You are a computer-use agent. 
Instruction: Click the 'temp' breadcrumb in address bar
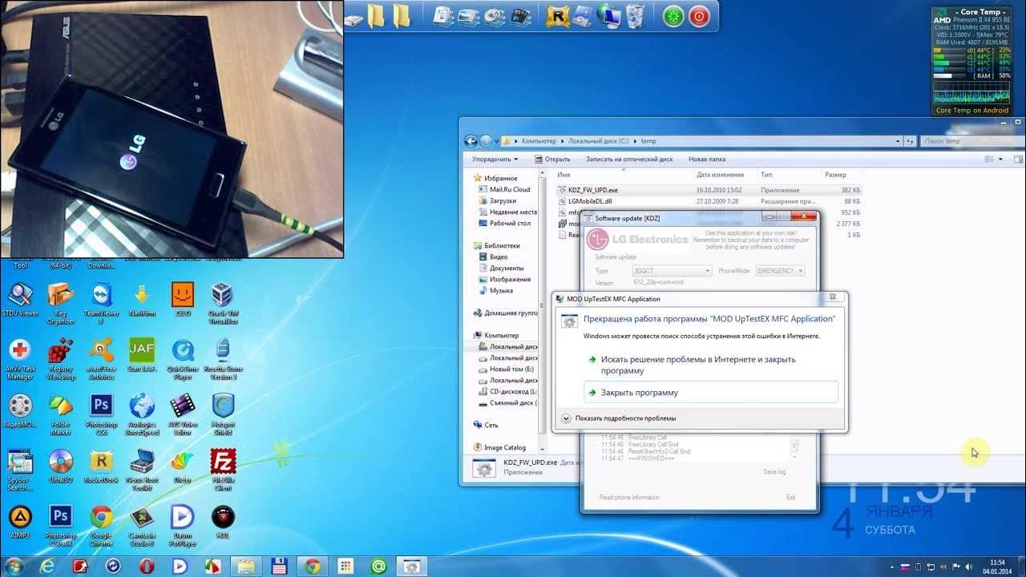(648, 141)
